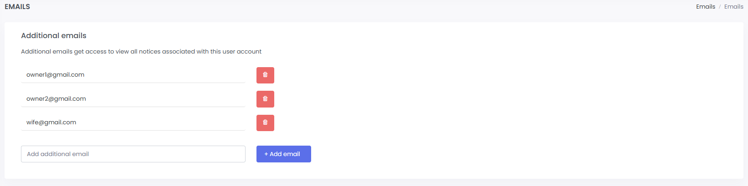The width and height of the screenshot is (748, 186).
Task: Click the slash separator in the breadcrumb
Action: pos(720,7)
